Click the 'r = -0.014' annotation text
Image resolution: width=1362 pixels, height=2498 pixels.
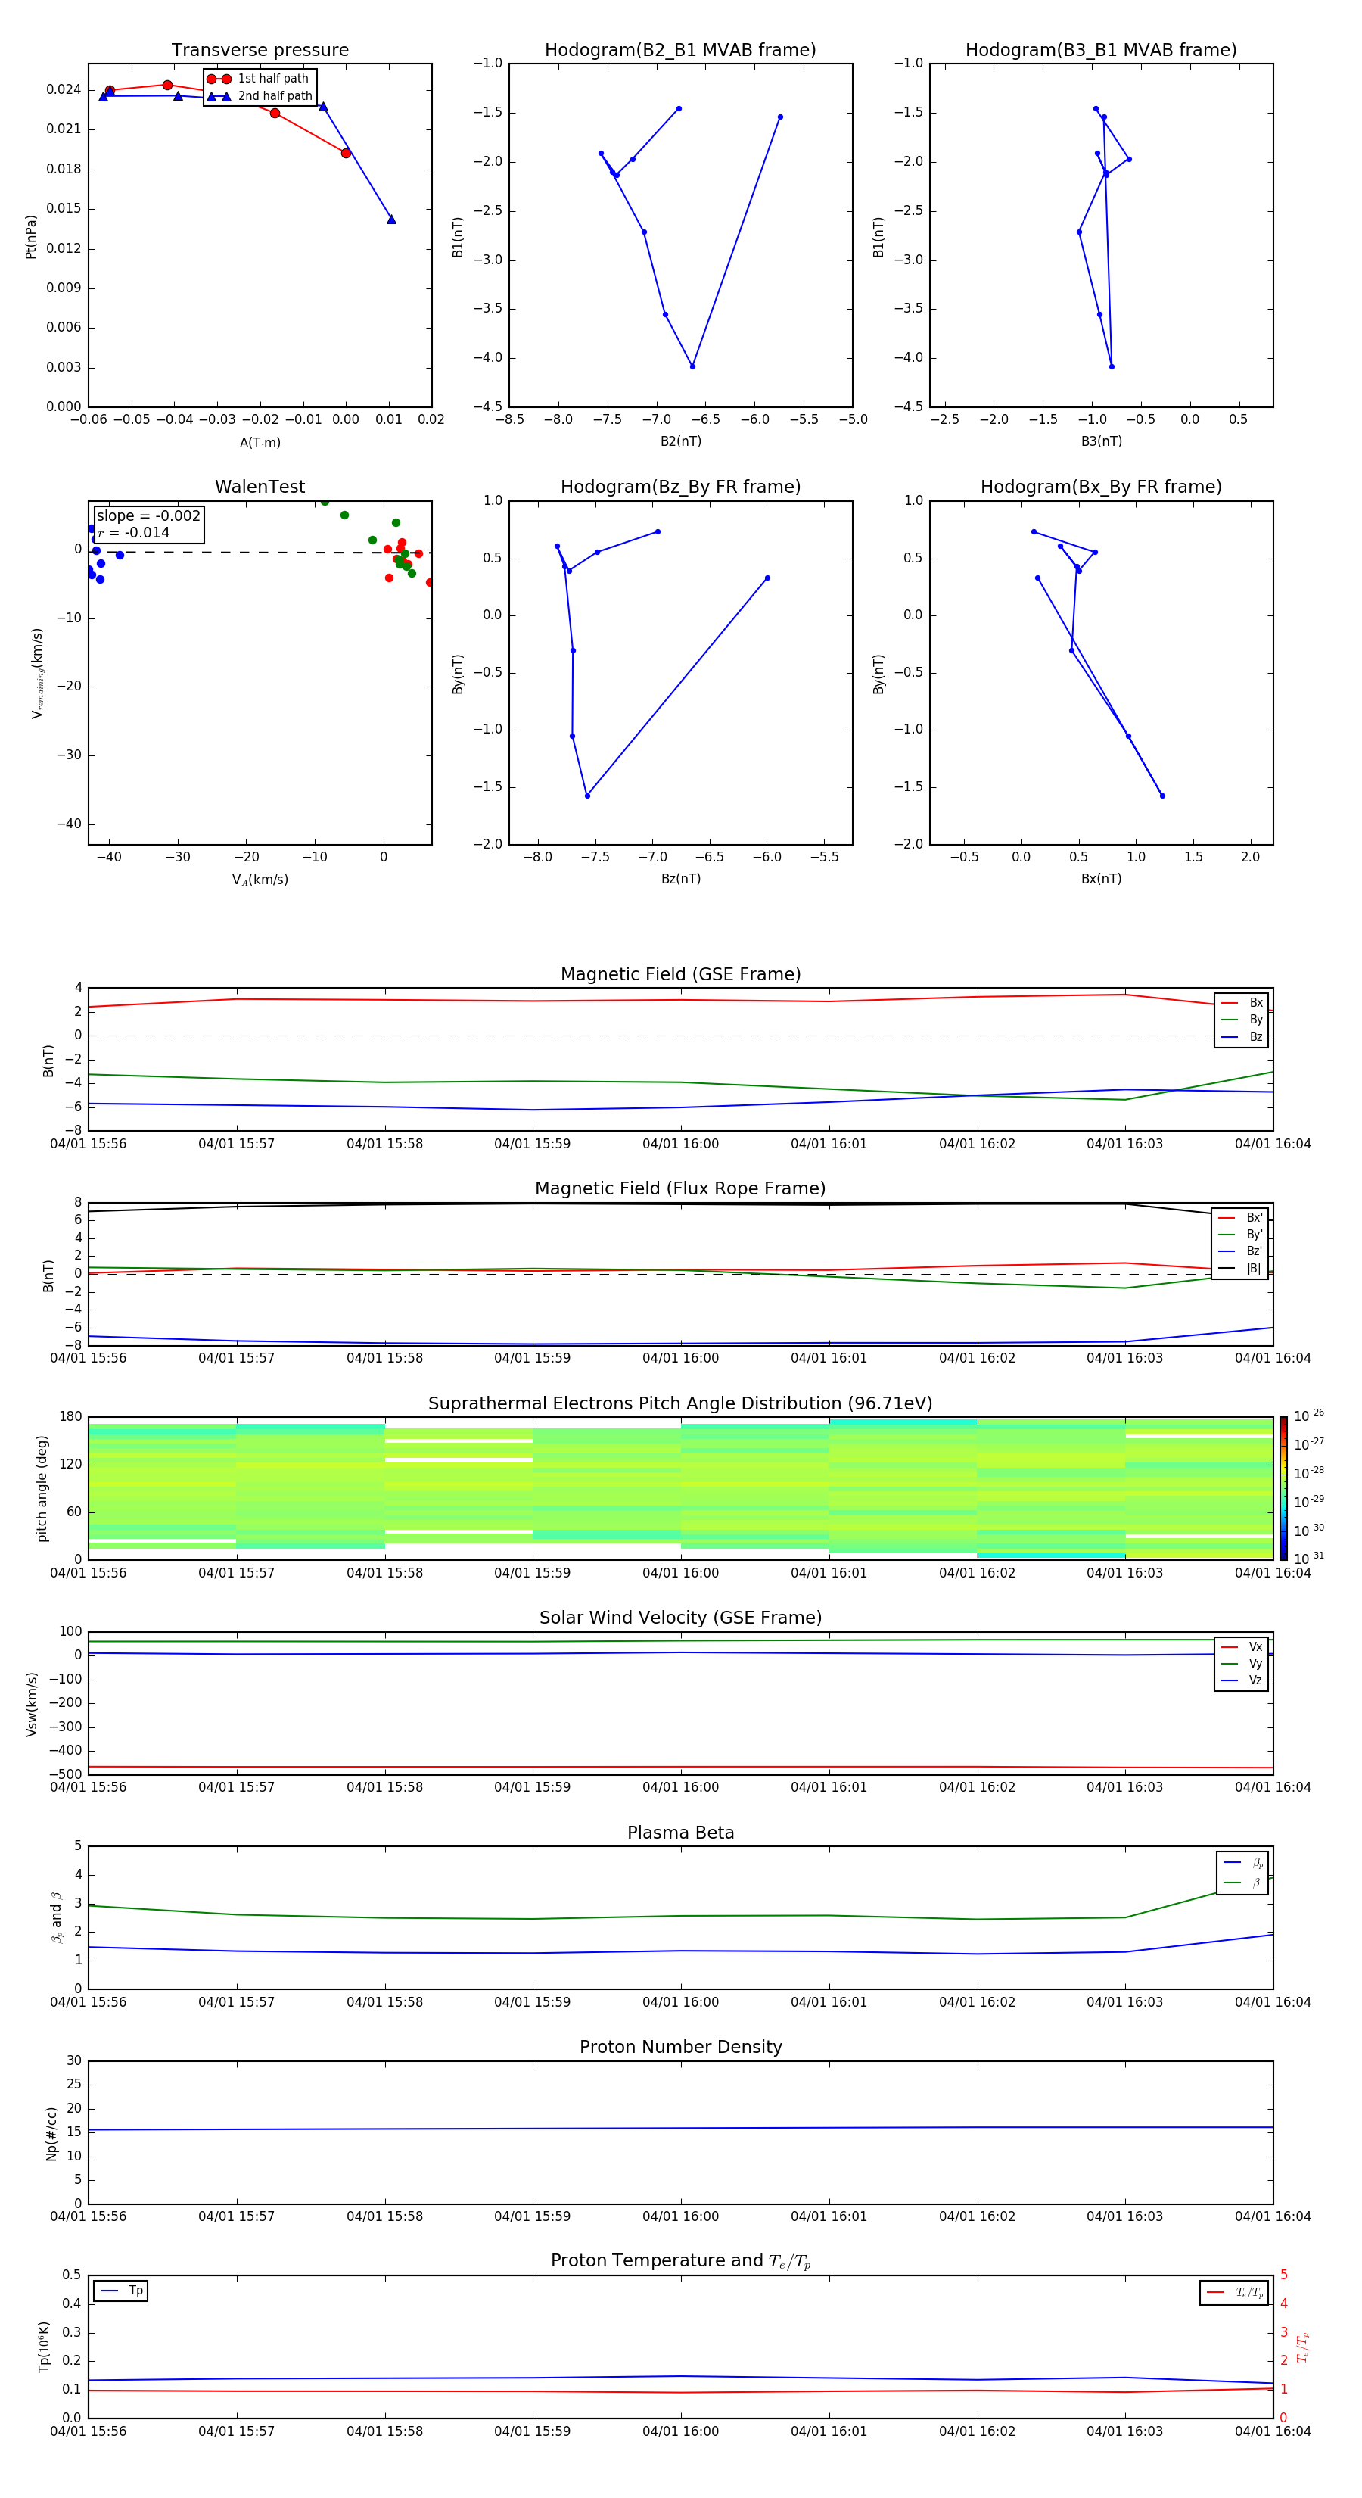point(134,532)
